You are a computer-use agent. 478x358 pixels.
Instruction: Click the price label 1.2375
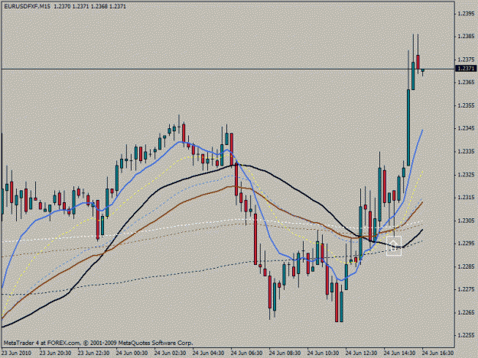[467, 60]
